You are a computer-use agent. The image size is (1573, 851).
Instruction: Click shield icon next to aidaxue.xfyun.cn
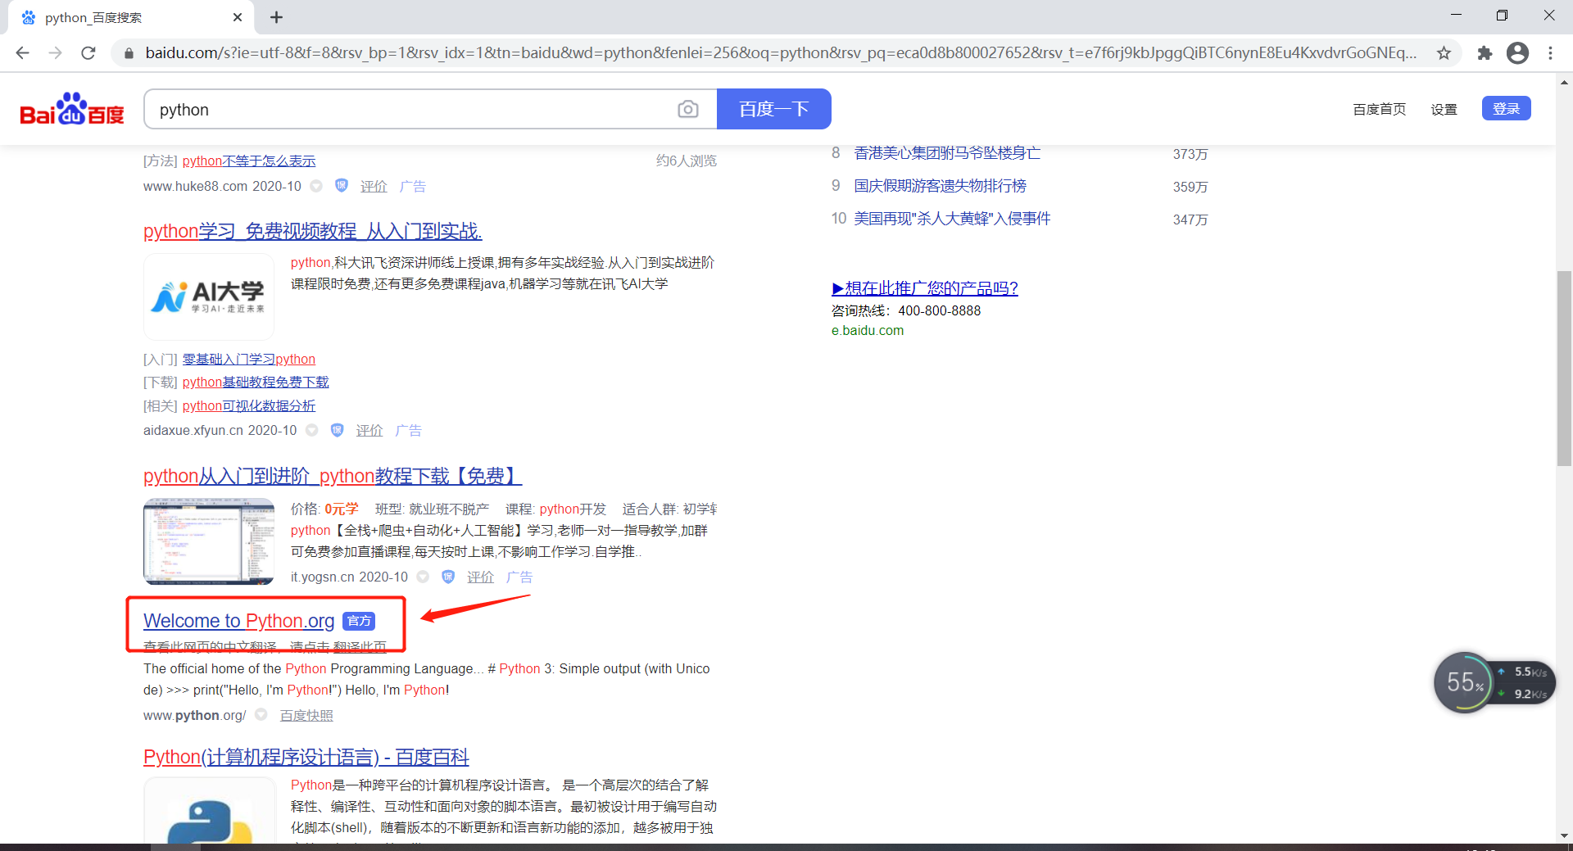337,430
